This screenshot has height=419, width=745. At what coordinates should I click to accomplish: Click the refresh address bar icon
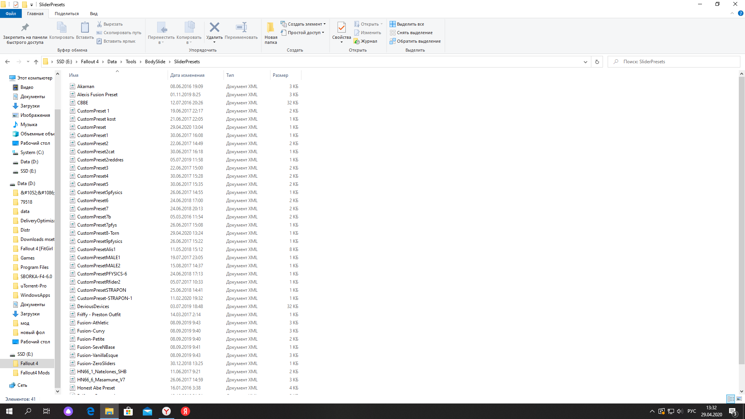pos(597,62)
